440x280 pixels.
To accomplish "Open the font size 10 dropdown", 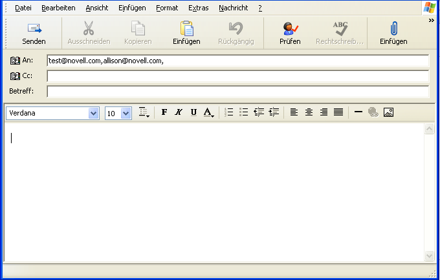I will [x=126, y=113].
